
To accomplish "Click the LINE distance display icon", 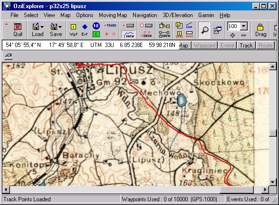I will pyautogui.click(x=189, y=26).
